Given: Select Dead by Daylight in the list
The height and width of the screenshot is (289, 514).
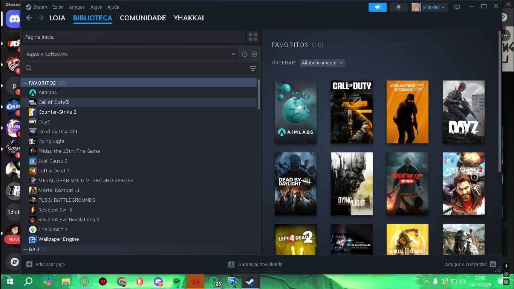Looking at the screenshot, I should (139, 131).
